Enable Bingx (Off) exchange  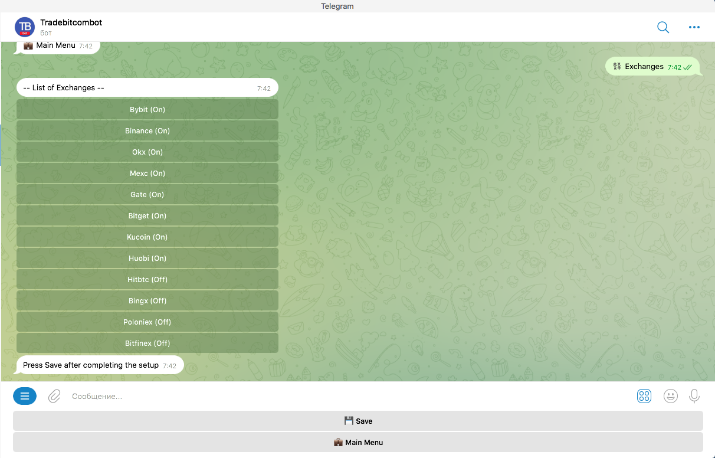pos(147,300)
